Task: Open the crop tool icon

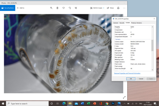Action: click(76, 8)
